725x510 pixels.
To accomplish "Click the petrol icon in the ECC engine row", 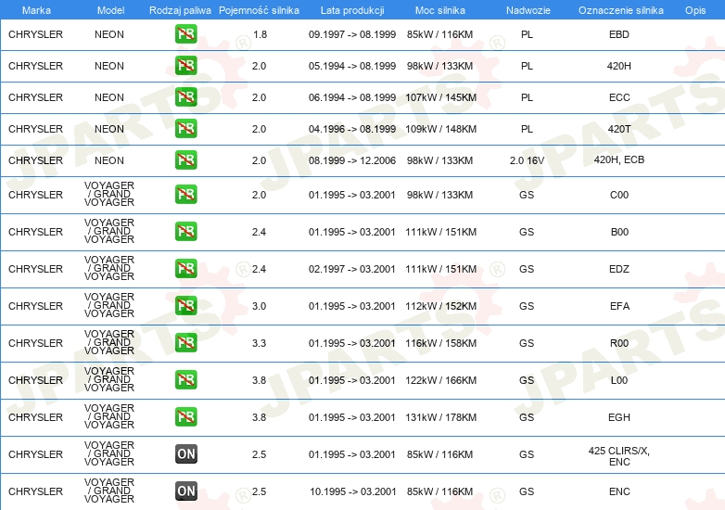I will click(x=186, y=97).
